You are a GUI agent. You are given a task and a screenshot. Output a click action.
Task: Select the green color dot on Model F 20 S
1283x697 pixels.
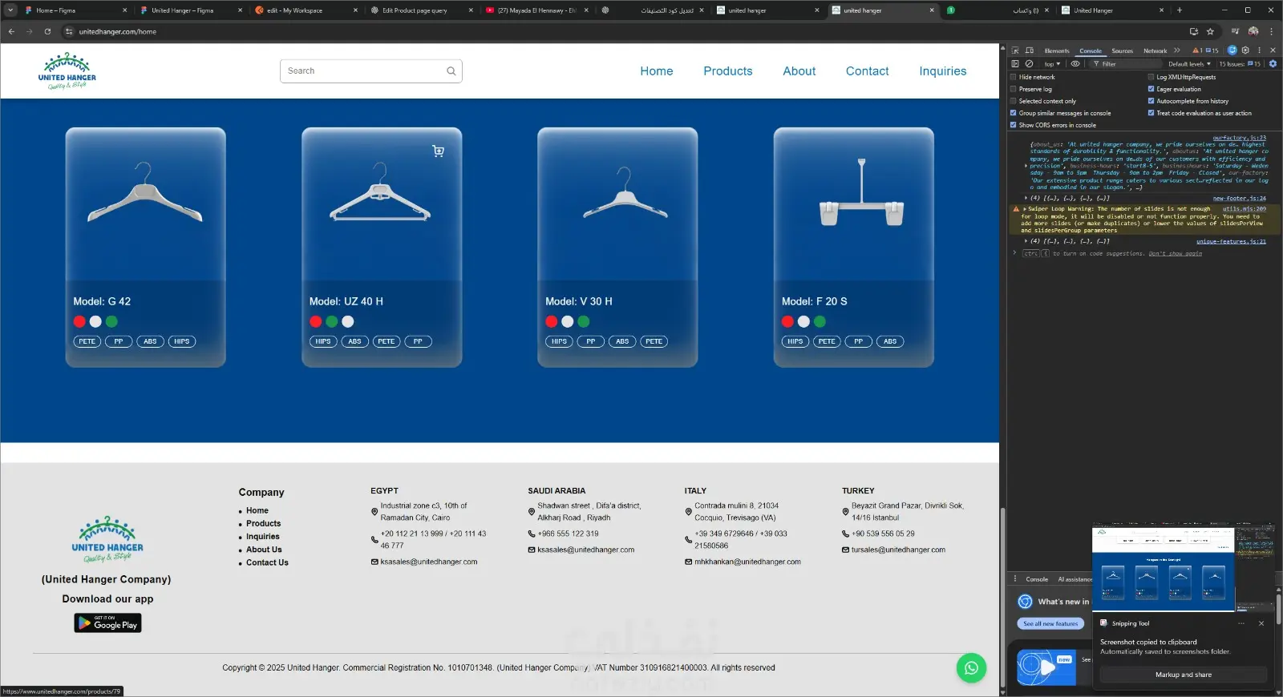click(820, 321)
